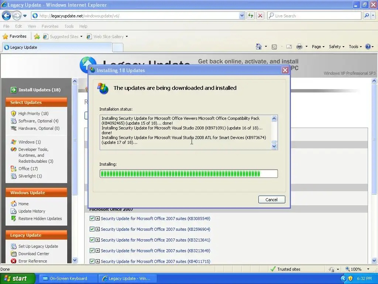Image resolution: width=378 pixels, height=284 pixels.
Task: Open the Page menu dropdown
Action: click(318, 47)
